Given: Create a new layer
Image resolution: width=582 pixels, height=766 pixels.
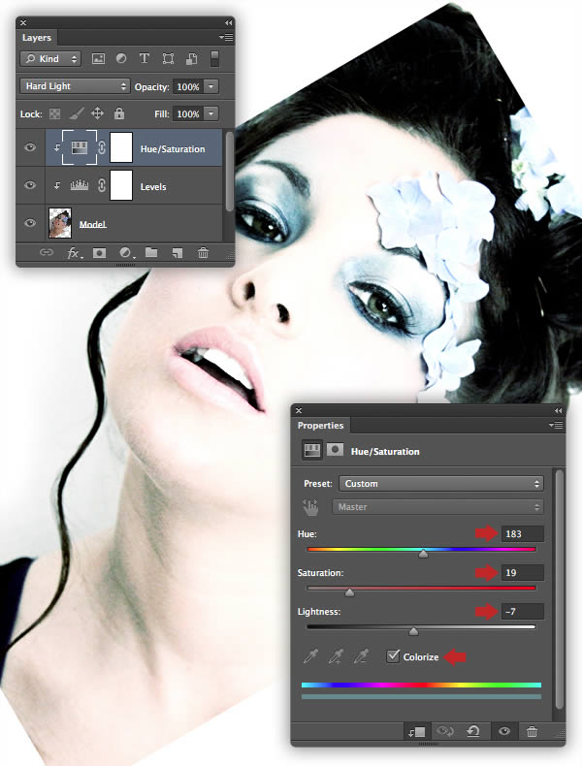Looking at the screenshot, I should 177,252.
